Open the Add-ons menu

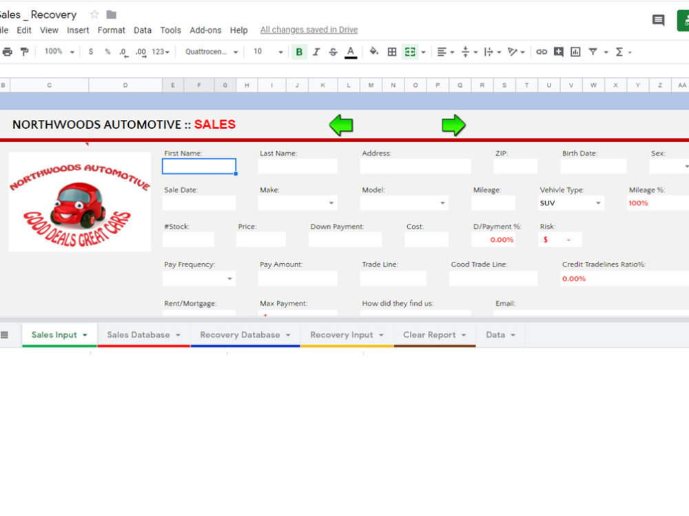pos(205,30)
